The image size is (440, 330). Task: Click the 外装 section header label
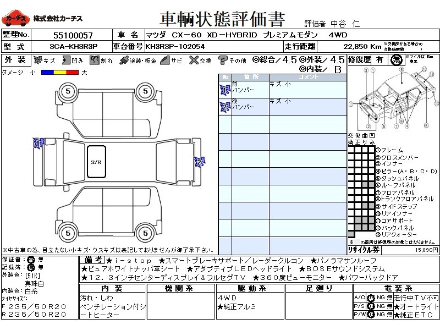[15, 60]
